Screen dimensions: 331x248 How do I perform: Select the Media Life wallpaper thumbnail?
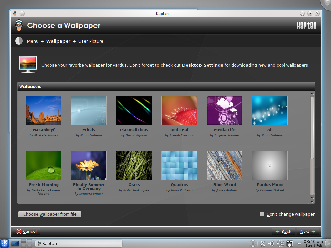pyautogui.click(x=224, y=110)
